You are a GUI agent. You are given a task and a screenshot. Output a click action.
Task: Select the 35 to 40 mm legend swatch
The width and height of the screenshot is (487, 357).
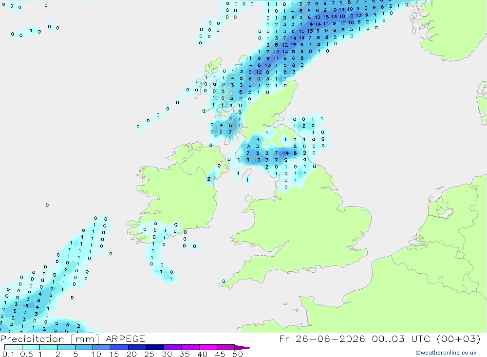point(190,347)
